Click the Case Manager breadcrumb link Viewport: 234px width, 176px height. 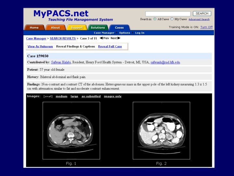tap(36, 38)
